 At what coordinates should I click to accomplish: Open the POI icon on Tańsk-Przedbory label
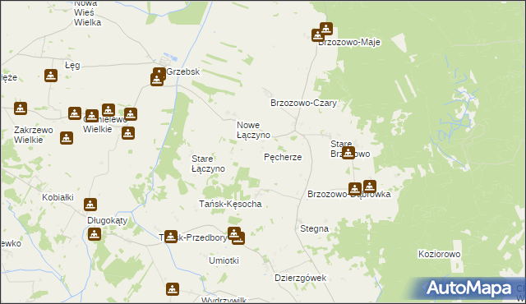[171, 237]
